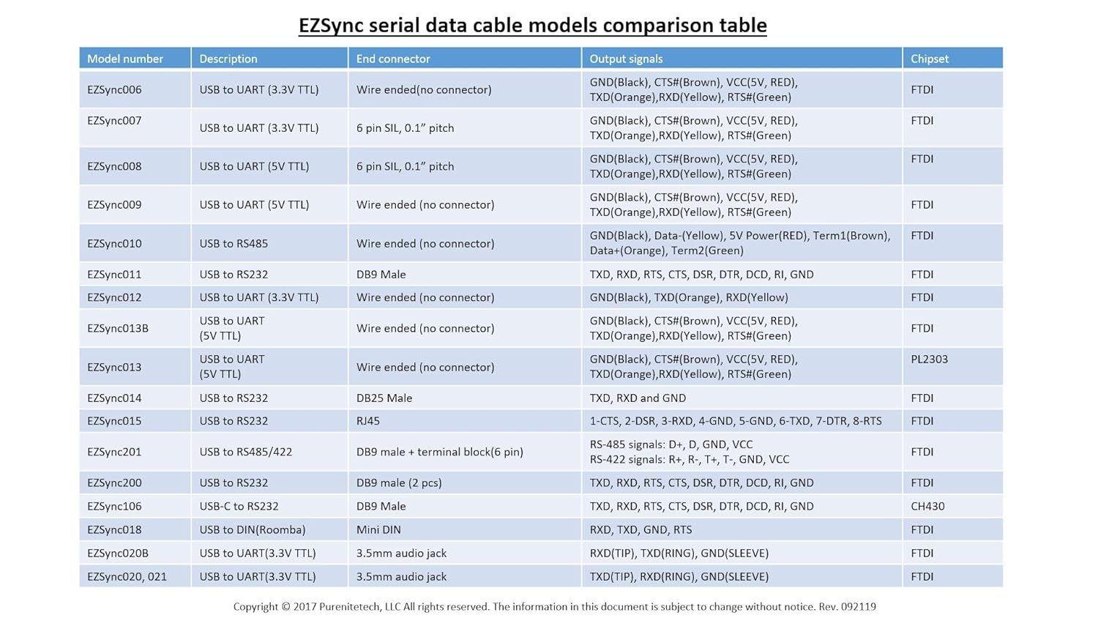The height and width of the screenshot is (618, 1098).
Task: Click the copyright notice footer text
Action: (x=554, y=606)
